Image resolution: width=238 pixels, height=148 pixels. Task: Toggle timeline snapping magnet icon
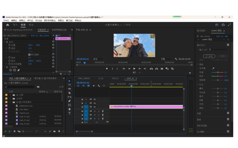coord(83,86)
